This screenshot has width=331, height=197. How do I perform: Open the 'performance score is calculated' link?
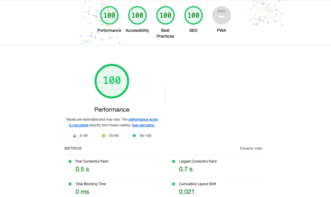143,119
